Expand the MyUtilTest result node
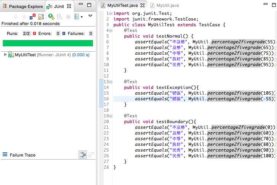 (5, 54)
